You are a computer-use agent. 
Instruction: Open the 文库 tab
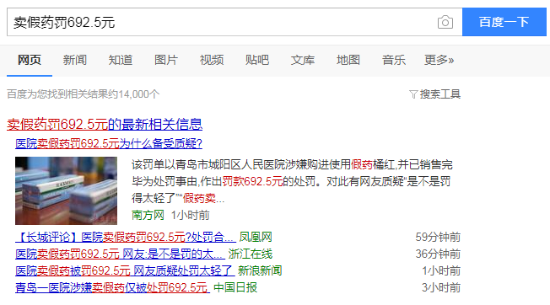tap(303, 60)
